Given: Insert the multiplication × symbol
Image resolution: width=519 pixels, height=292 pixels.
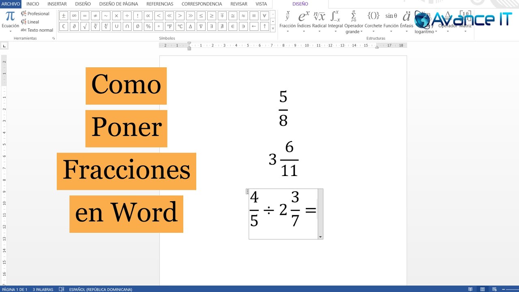Looking at the screenshot, I should [x=116, y=16].
